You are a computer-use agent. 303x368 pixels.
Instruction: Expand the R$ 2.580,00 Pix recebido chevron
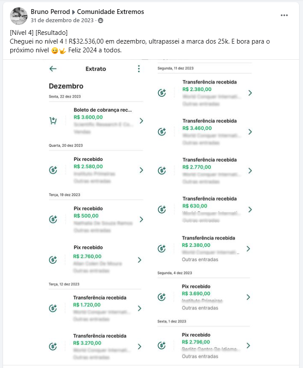tap(141, 170)
